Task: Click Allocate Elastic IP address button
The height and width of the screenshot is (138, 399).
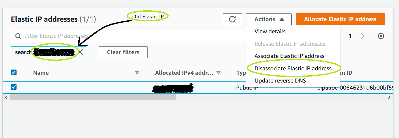Action: coord(340,19)
